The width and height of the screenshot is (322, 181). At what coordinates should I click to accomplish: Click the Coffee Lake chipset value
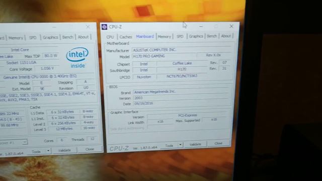[182, 63]
